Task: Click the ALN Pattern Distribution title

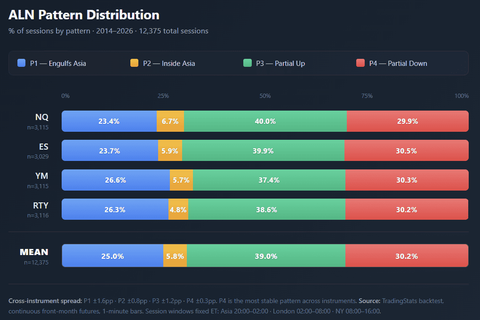Action: pos(84,15)
